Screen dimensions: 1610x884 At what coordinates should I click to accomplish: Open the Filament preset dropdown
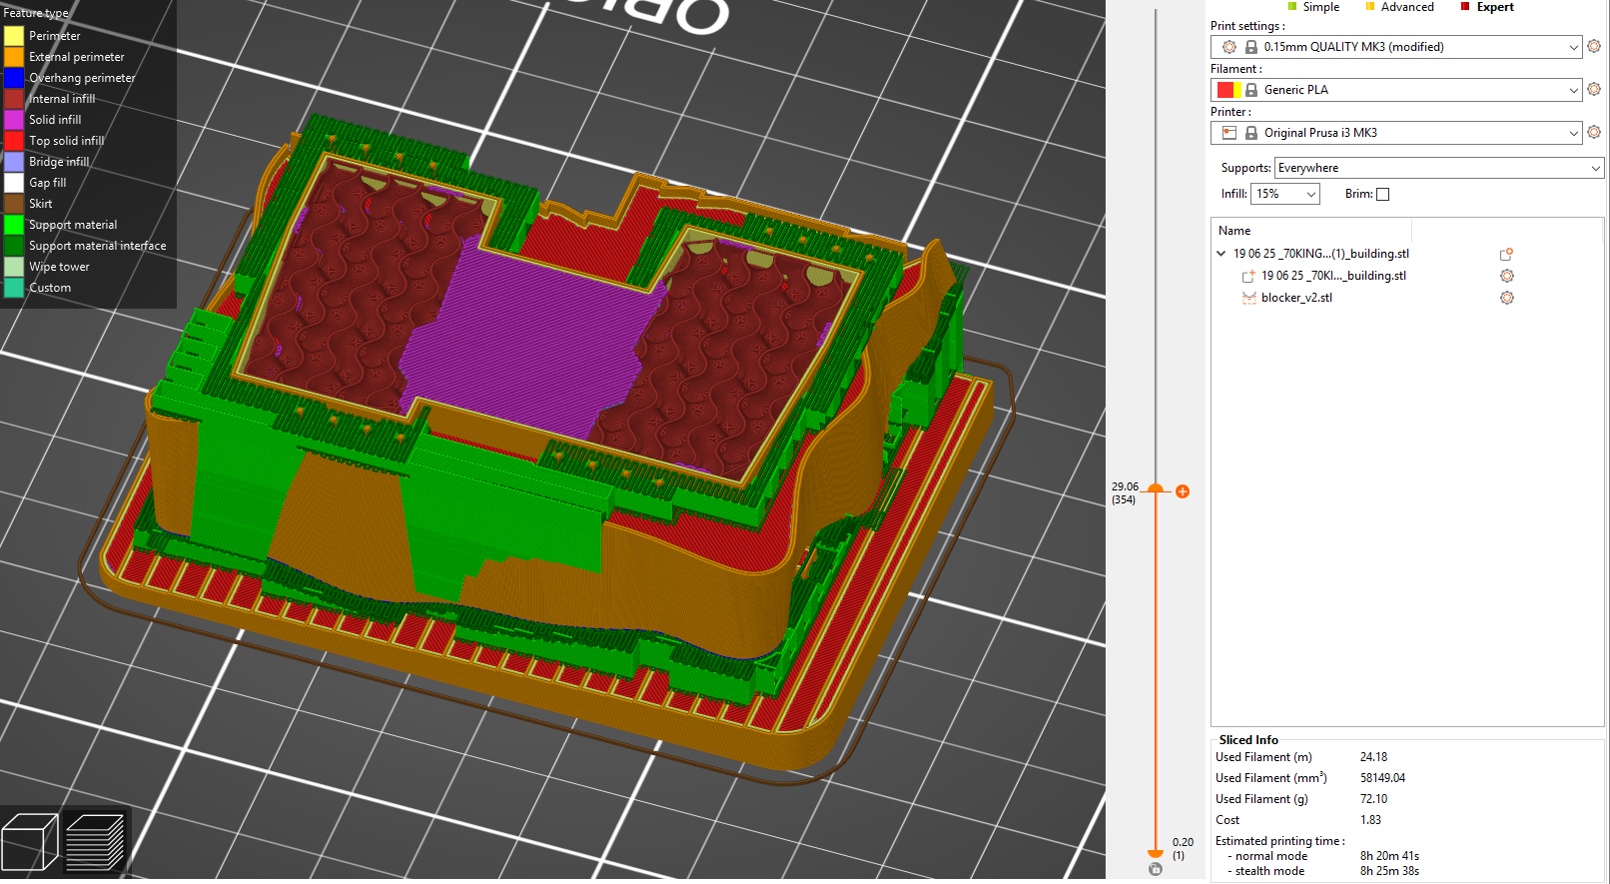(x=1573, y=90)
